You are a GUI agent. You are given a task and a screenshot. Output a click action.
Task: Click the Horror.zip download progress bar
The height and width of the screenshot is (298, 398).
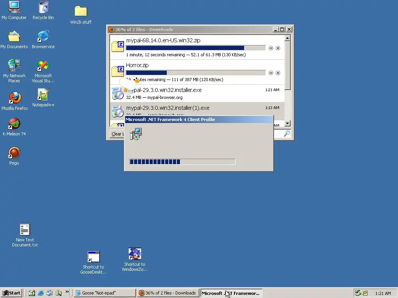point(196,73)
